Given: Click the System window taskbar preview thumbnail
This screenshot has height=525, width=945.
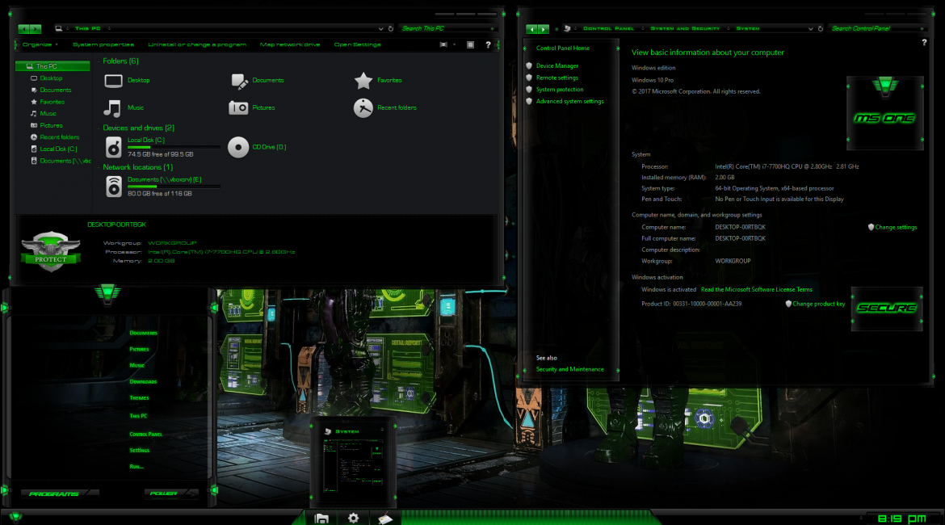Looking at the screenshot, I should point(353,462).
